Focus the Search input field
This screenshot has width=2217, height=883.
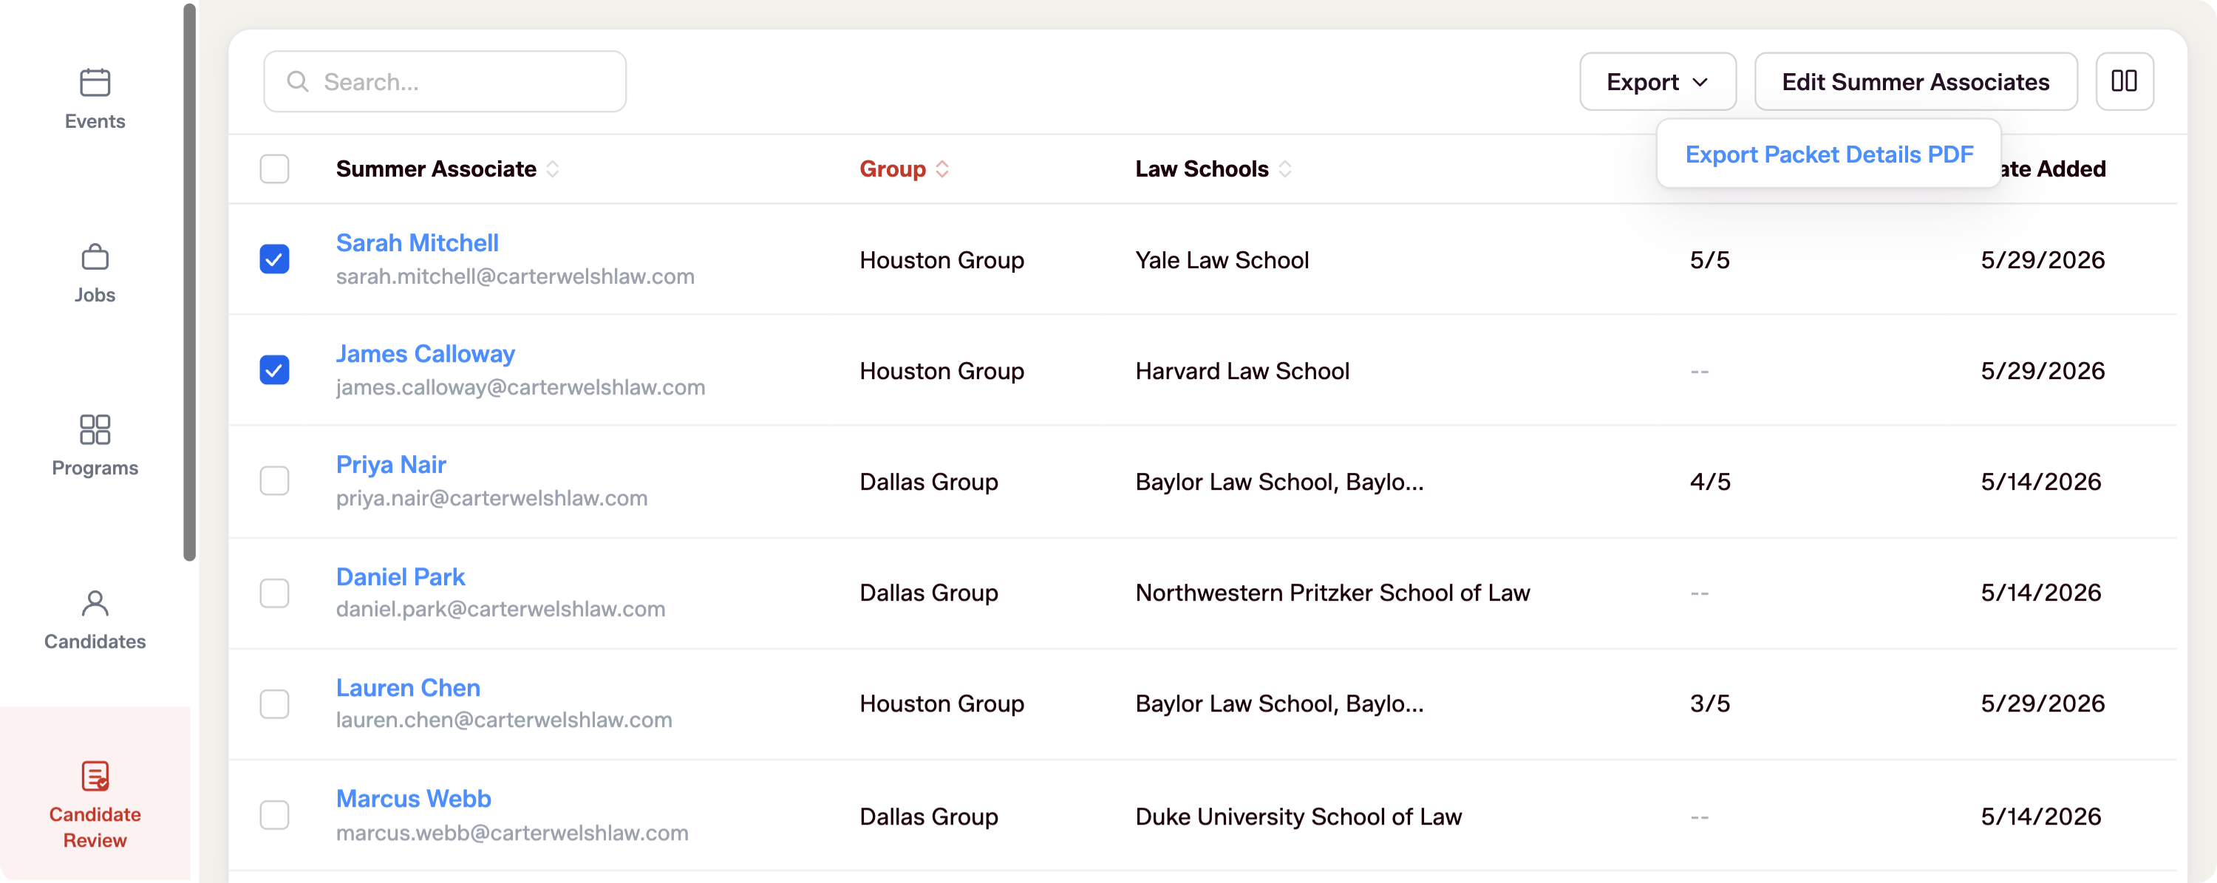[445, 82]
